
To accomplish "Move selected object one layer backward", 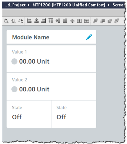I will (x=117, y=21).
